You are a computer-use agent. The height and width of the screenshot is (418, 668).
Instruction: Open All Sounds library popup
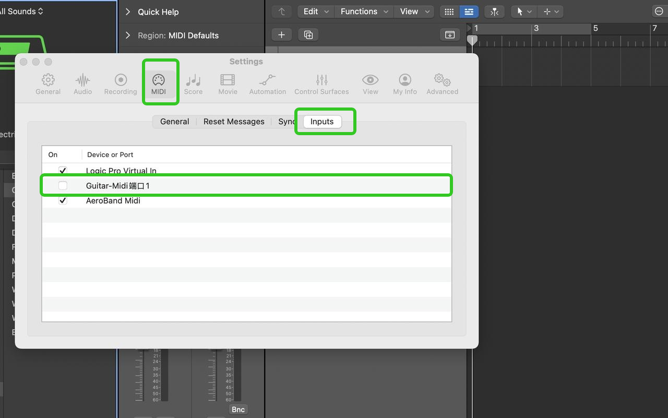[21, 11]
